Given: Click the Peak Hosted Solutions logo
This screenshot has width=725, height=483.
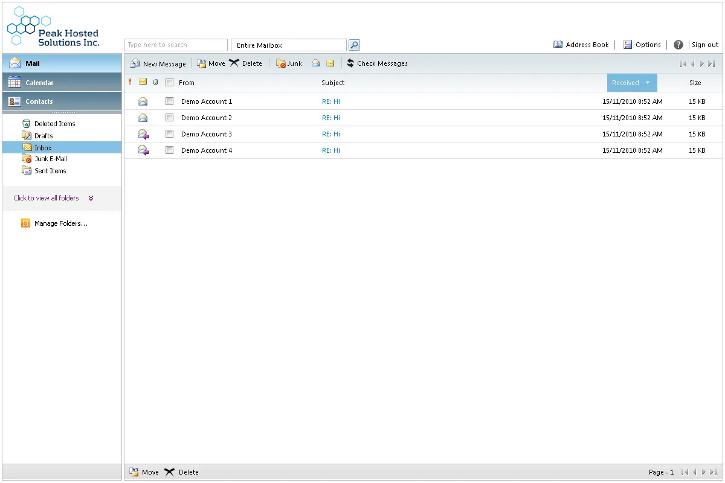Looking at the screenshot, I should click(53, 27).
